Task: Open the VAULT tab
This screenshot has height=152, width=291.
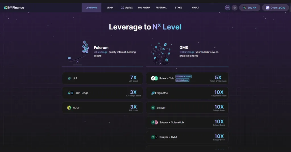Action: click(x=195, y=8)
